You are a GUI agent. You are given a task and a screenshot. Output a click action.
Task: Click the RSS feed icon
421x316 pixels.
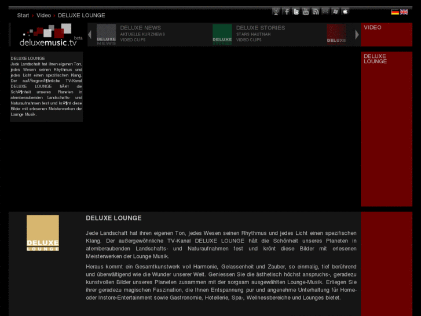click(x=316, y=12)
